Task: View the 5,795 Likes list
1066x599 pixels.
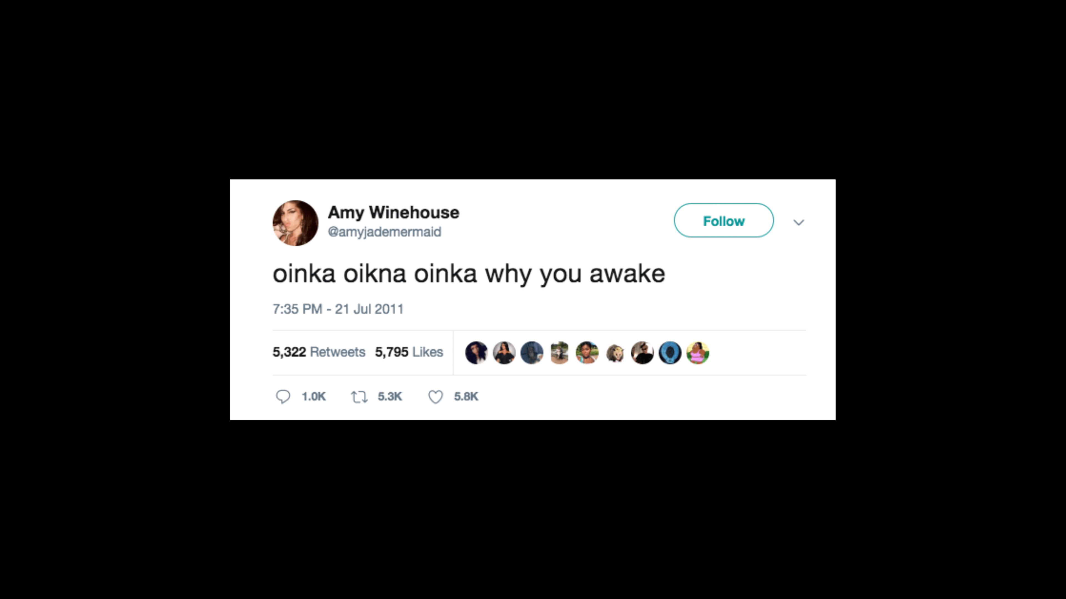Action: click(409, 352)
